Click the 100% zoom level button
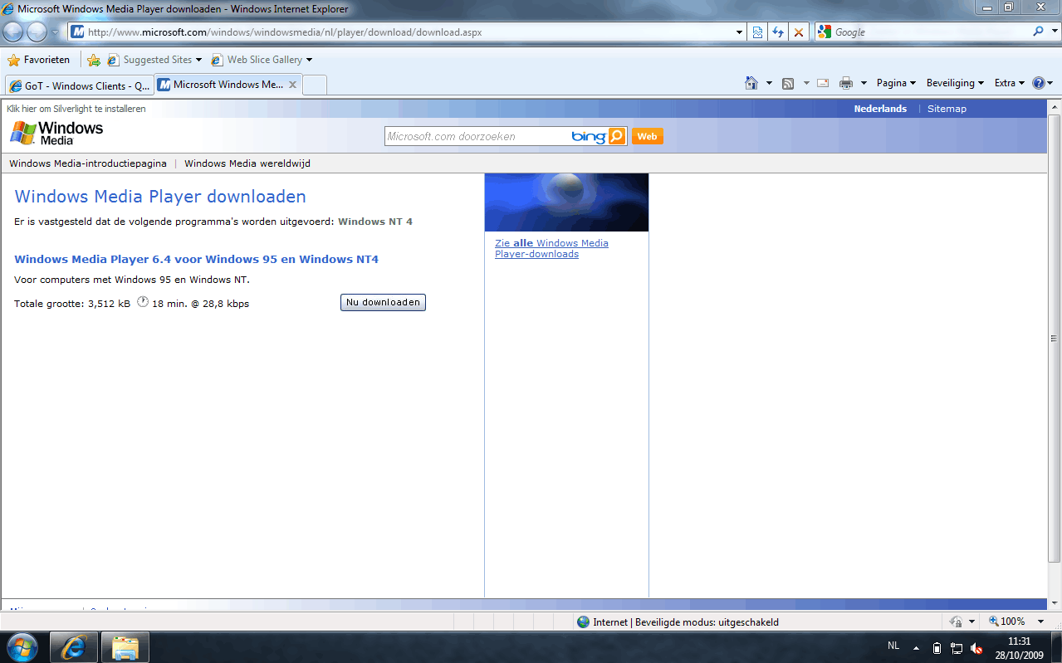The height and width of the screenshot is (663, 1062). [1006, 622]
